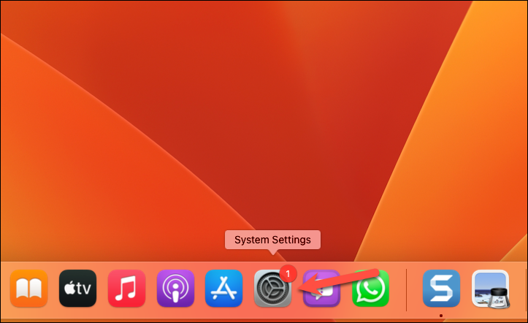Launch the App Store icon
Viewport: 528px width, 323px height.
(224, 289)
